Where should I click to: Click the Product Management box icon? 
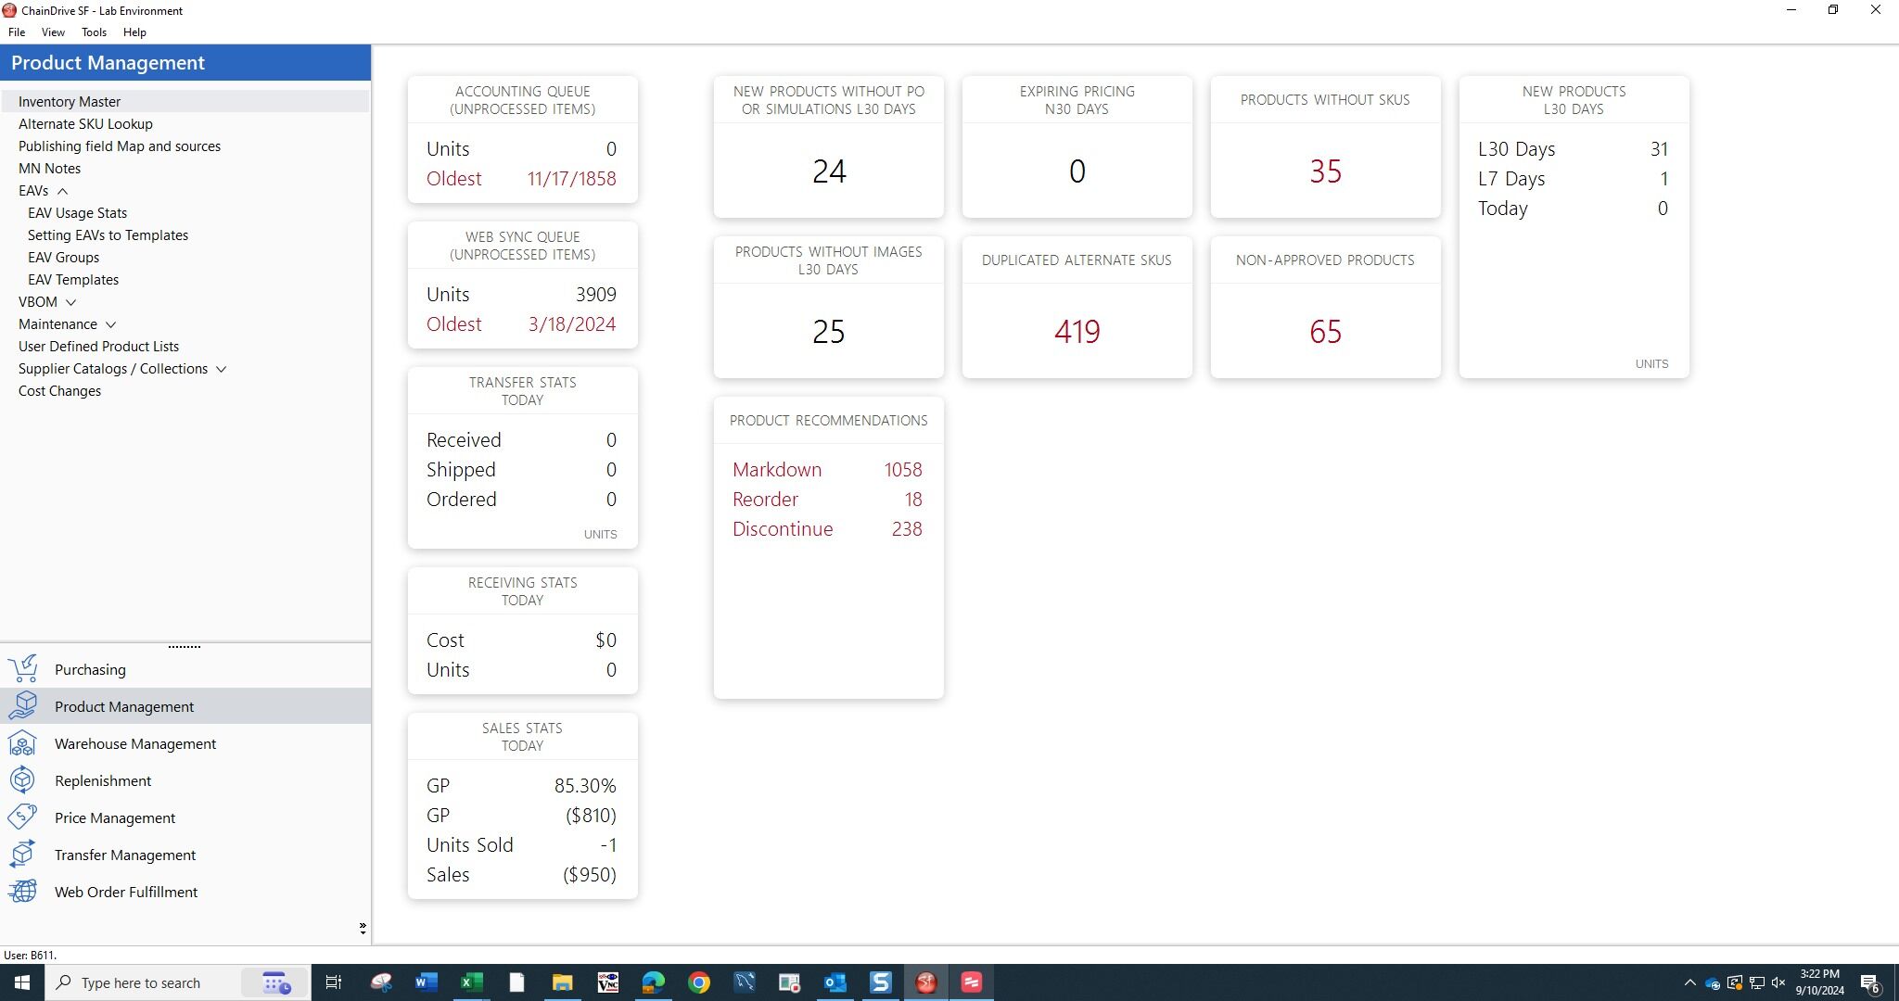23,706
